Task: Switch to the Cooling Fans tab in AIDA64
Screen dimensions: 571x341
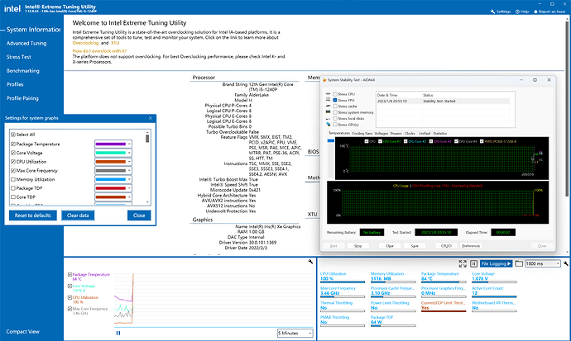Action: [x=362, y=132]
